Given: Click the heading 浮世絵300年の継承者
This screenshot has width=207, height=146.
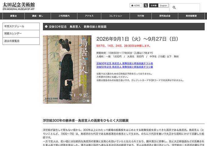Looking at the screenshot, I should coord(86,120).
